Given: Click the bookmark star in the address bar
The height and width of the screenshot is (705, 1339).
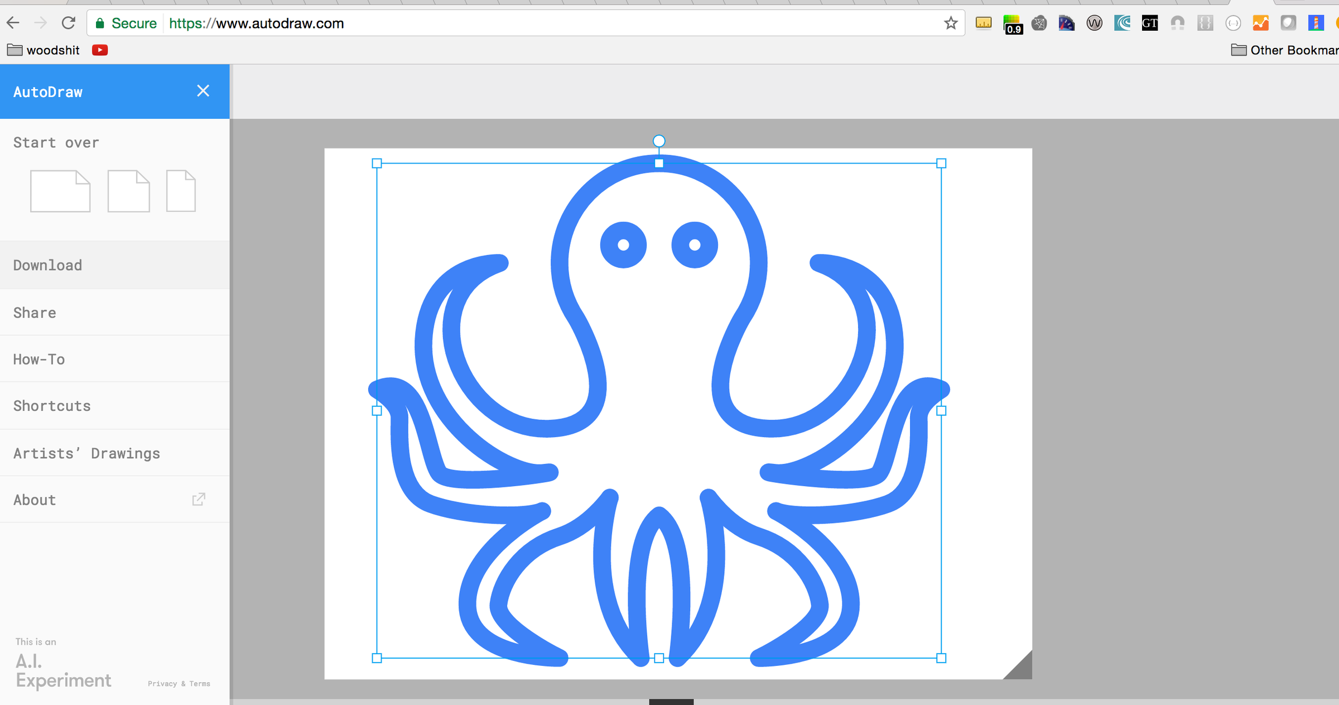Looking at the screenshot, I should pyautogui.click(x=950, y=23).
